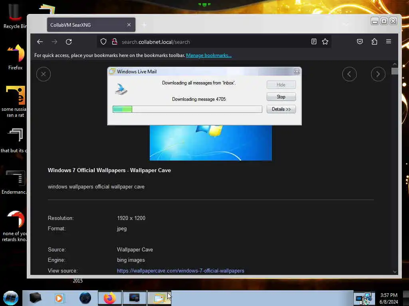409x306 pixels.
Task: Switch to Firefox from the taskbar
Action: coord(110,298)
